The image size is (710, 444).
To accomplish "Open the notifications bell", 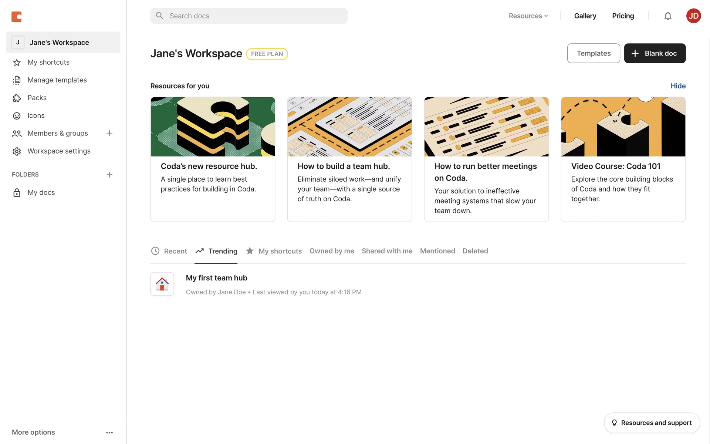I will pyautogui.click(x=667, y=16).
